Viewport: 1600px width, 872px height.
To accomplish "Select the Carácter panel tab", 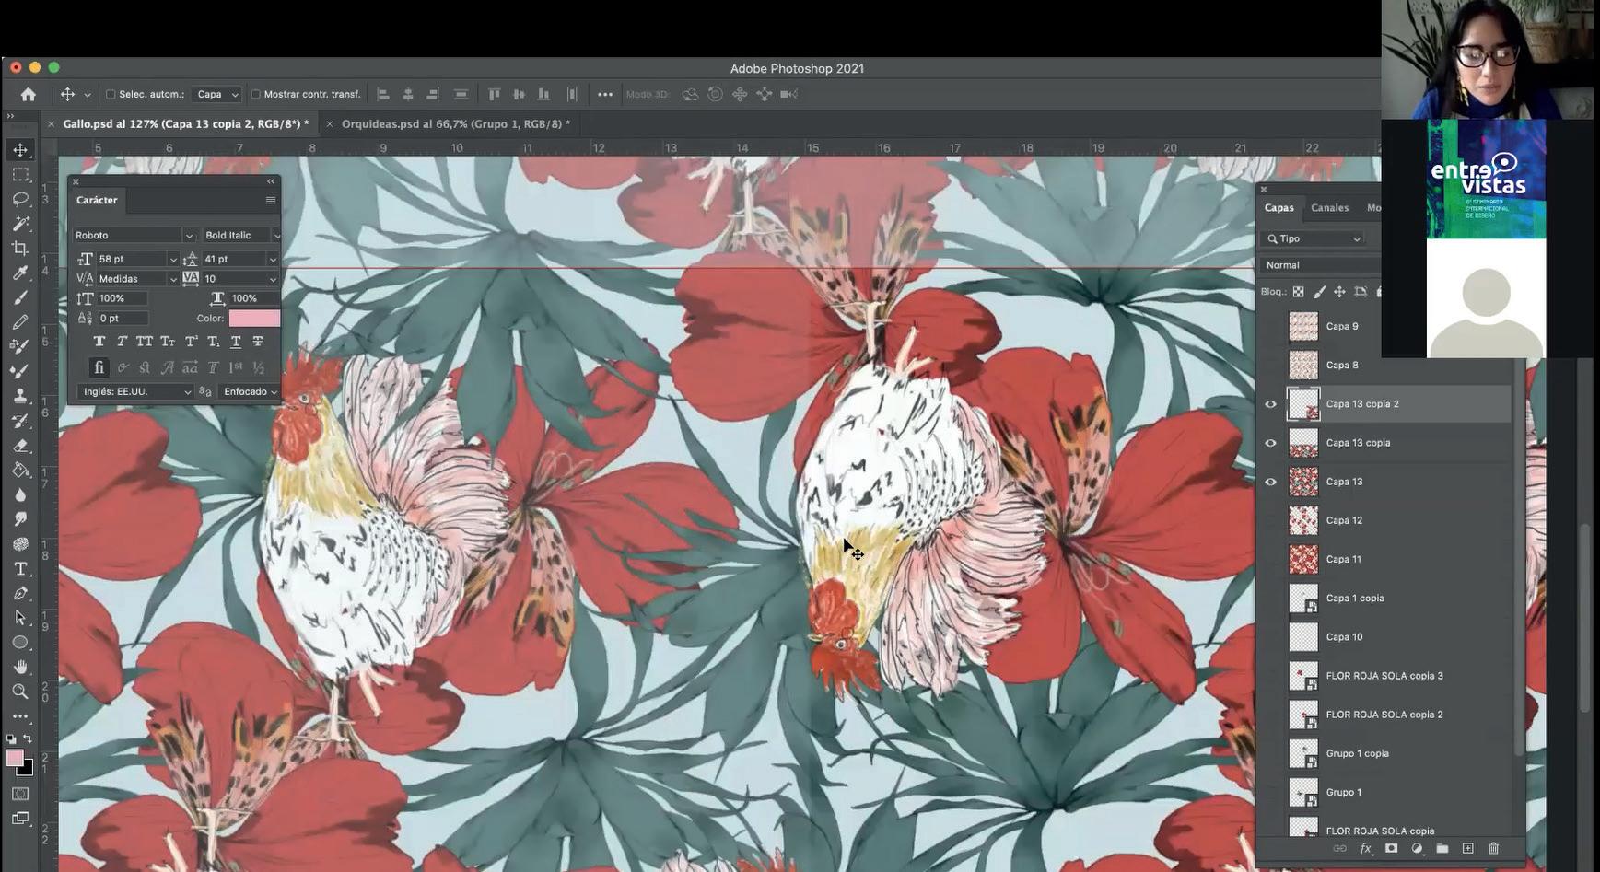I will click(x=97, y=200).
